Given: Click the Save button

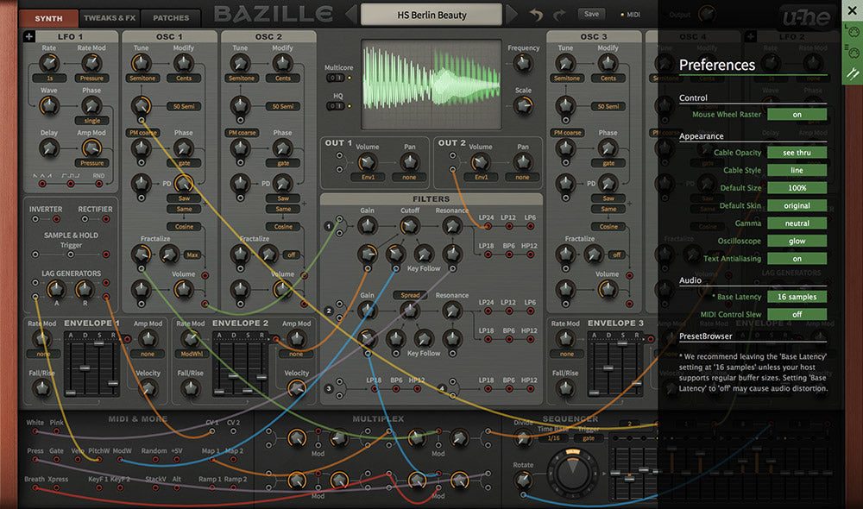Looking at the screenshot, I should tap(592, 15).
